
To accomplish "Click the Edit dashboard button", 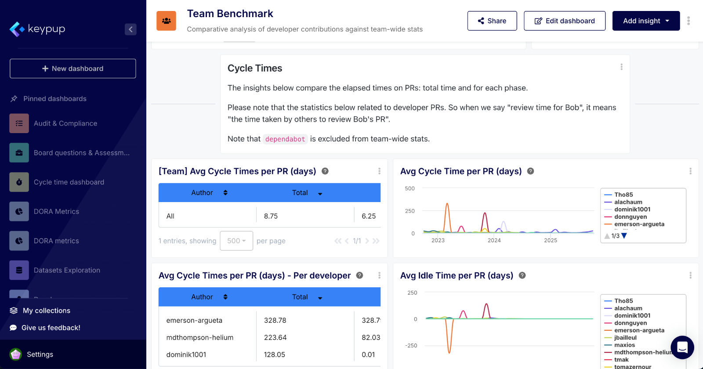I will tap(564, 21).
